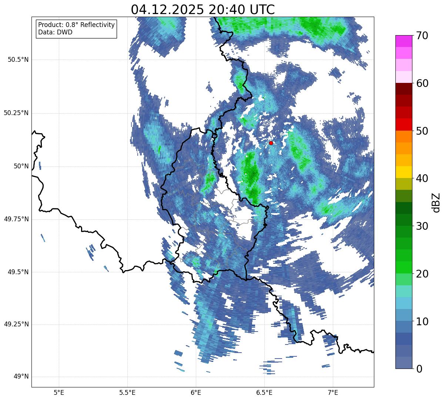
Task: Click the title 04.12.2025 20:40 UTC
Action: point(203,10)
